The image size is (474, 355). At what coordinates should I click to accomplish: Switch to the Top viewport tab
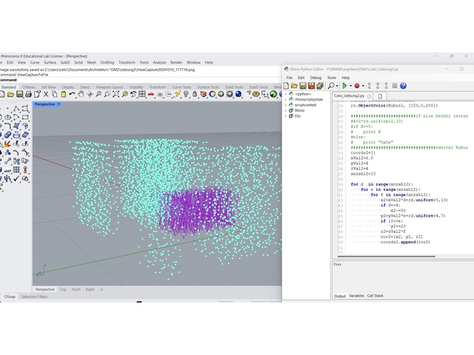point(63,289)
